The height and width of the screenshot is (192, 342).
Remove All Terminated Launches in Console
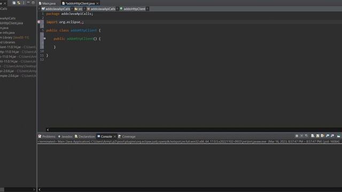[x=306, y=136]
